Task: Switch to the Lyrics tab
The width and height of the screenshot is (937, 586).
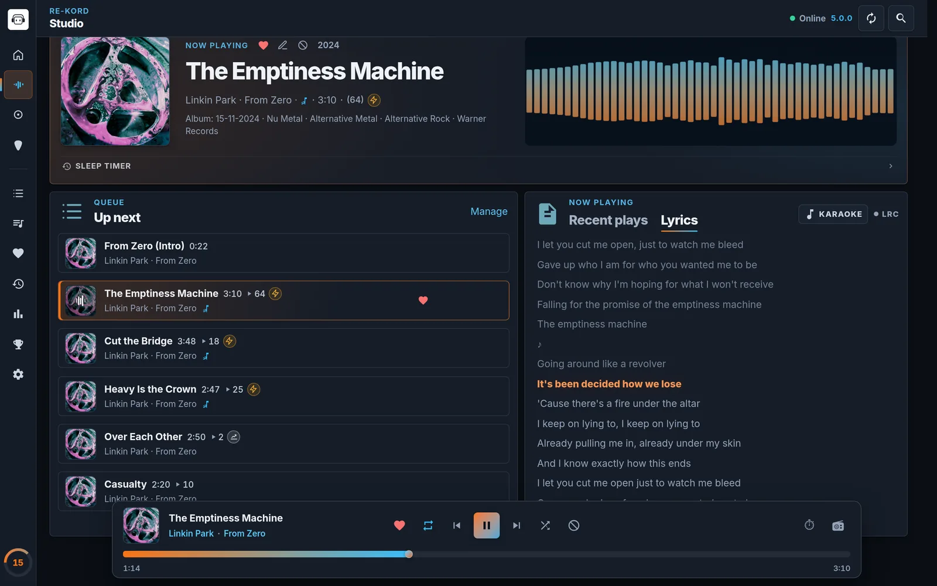Action: [679, 220]
